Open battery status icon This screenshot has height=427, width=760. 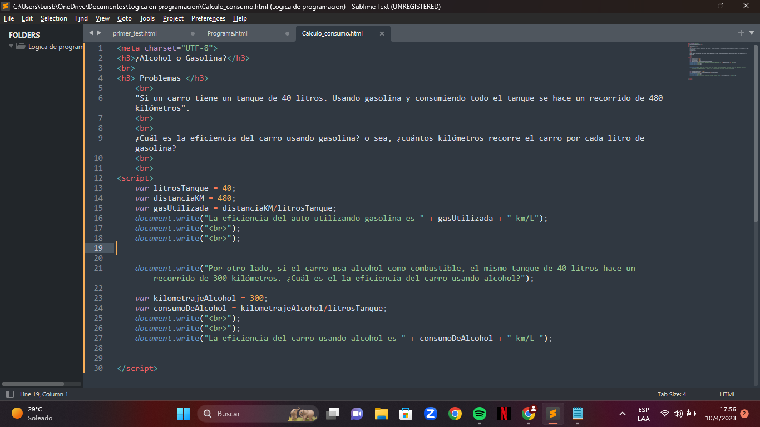click(x=692, y=414)
